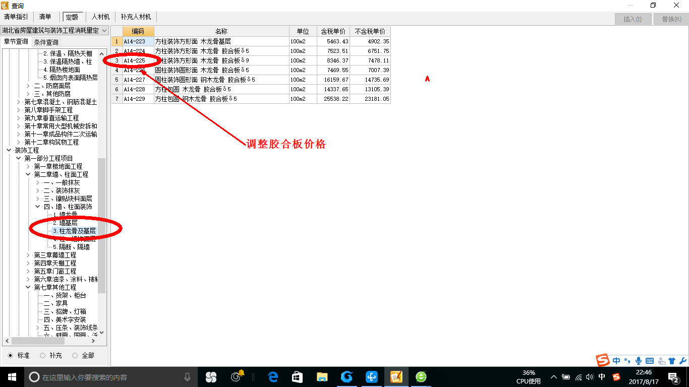Click Sogou voice input microphone icon
Image resolution: width=689 pixels, height=387 pixels.
[639, 361]
